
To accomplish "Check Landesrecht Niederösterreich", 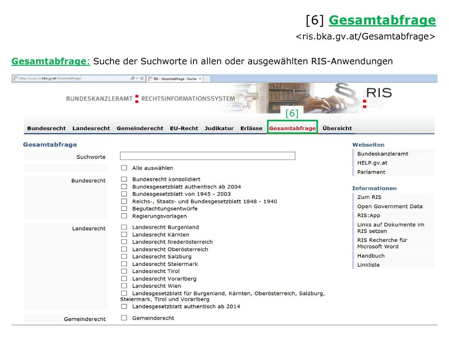I will point(124,242).
